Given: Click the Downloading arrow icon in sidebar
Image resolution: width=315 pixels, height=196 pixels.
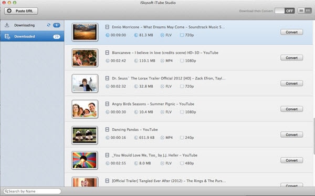Looking at the screenshot, I should pyautogui.click(x=7, y=25).
